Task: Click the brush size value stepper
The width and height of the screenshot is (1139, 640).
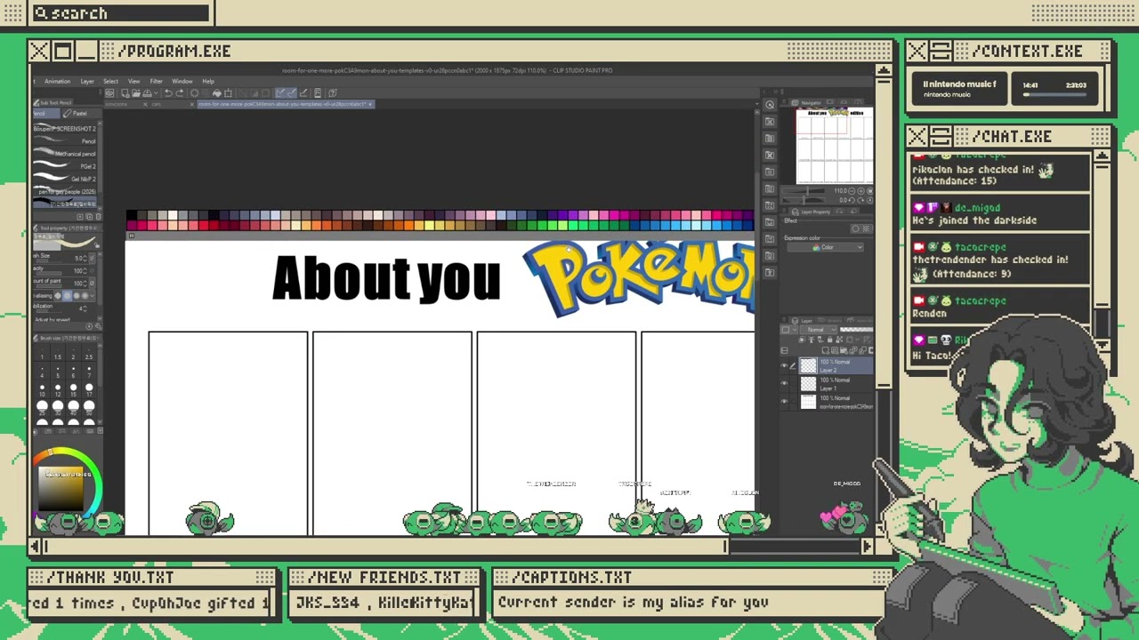Action: click(85, 258)
